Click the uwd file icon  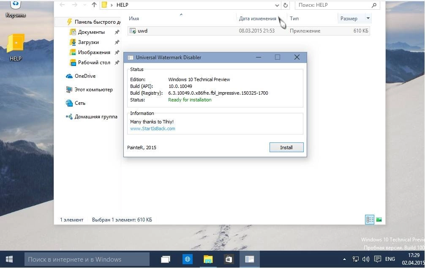click(x=133, y=31)
